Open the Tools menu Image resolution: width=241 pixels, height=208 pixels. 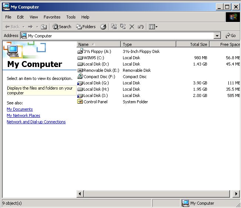(x=71, y=17)
